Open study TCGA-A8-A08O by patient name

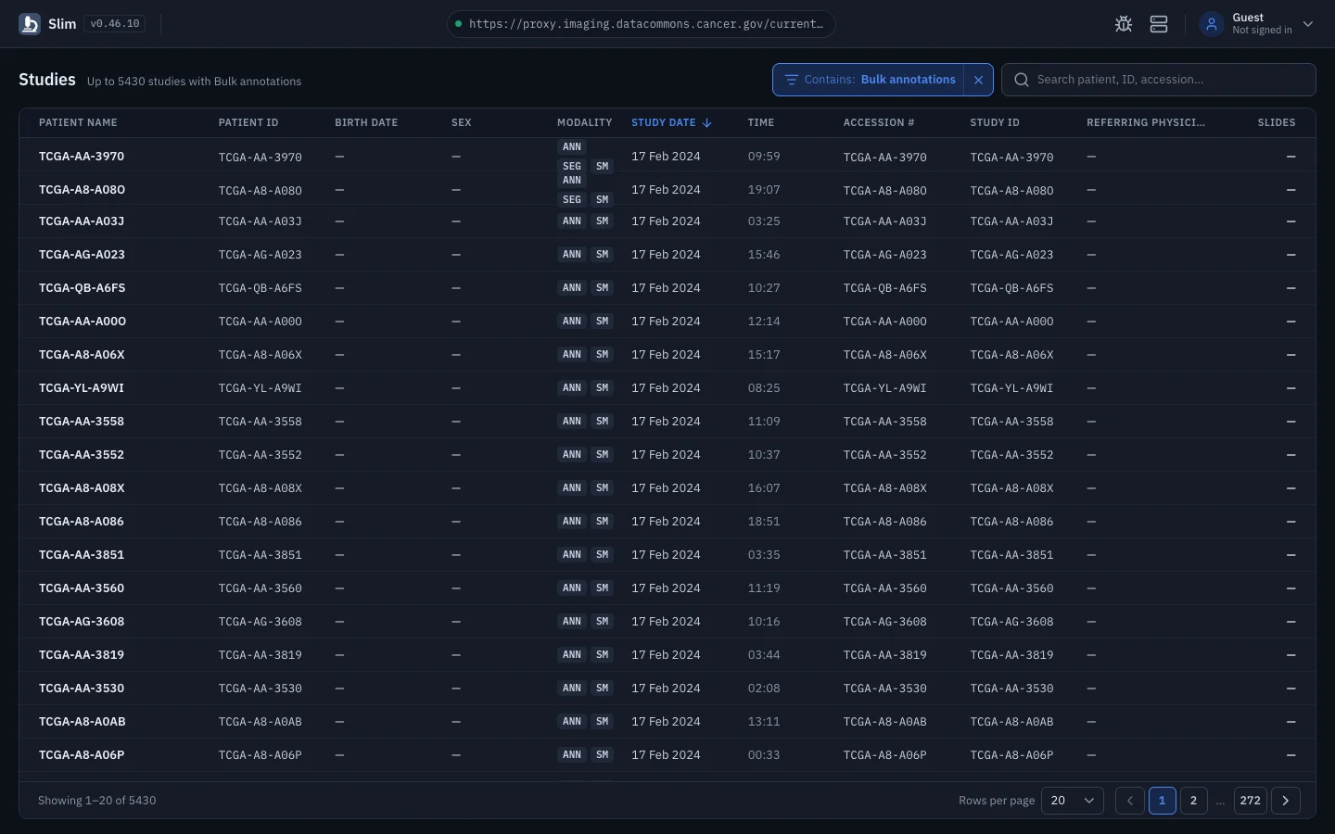pos(83,190)
